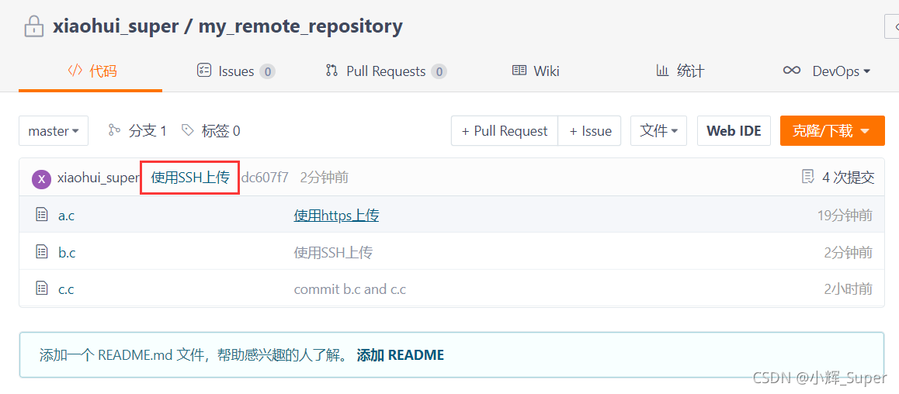Click the tag icon beside 标签 0
The height and width of the screenshot is (394, 899).
(187, 130)
